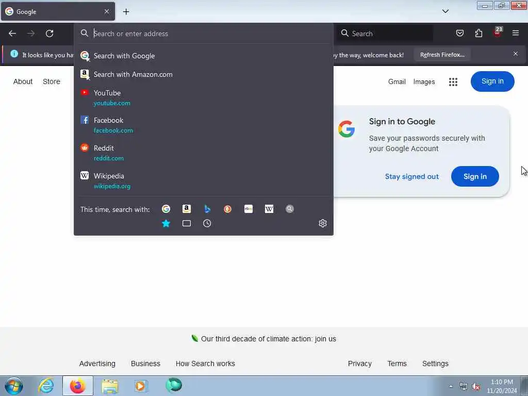Launch Internet Explorer from the taskbar
This screenshot has height=396, width=528.
tap(46, 386)
